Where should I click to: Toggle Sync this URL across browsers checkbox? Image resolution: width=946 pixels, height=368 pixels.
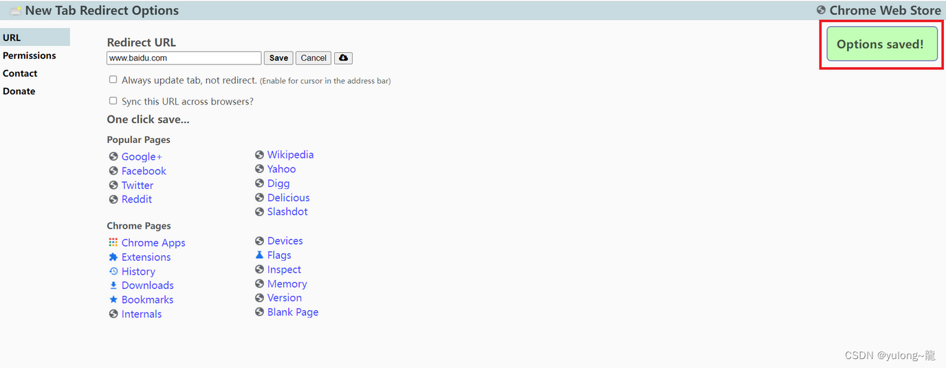click(x=113, y=100)
